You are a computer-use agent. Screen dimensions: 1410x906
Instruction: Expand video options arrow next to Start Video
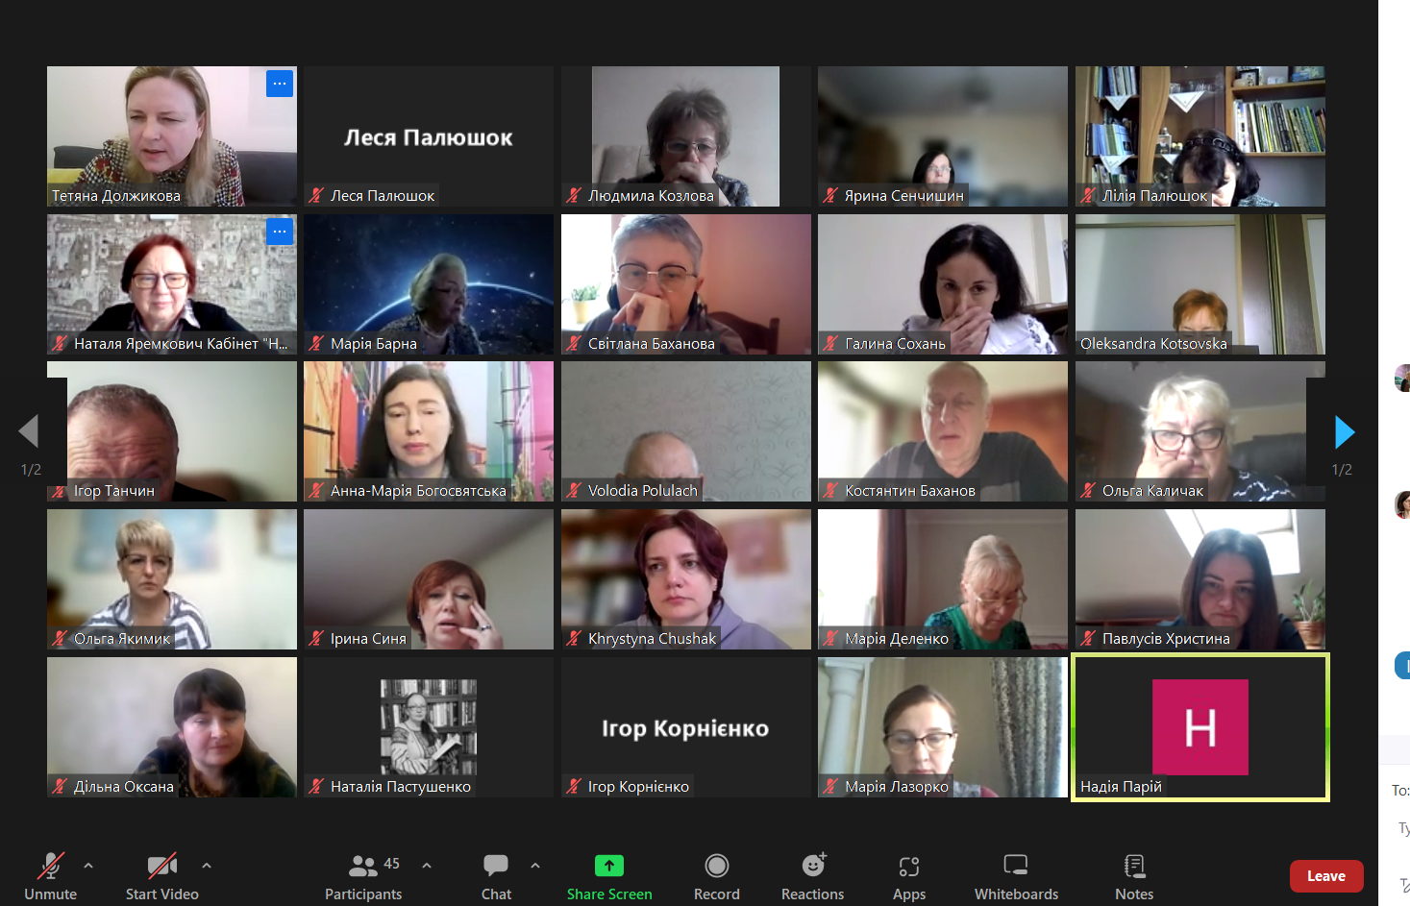click(207, 866)
